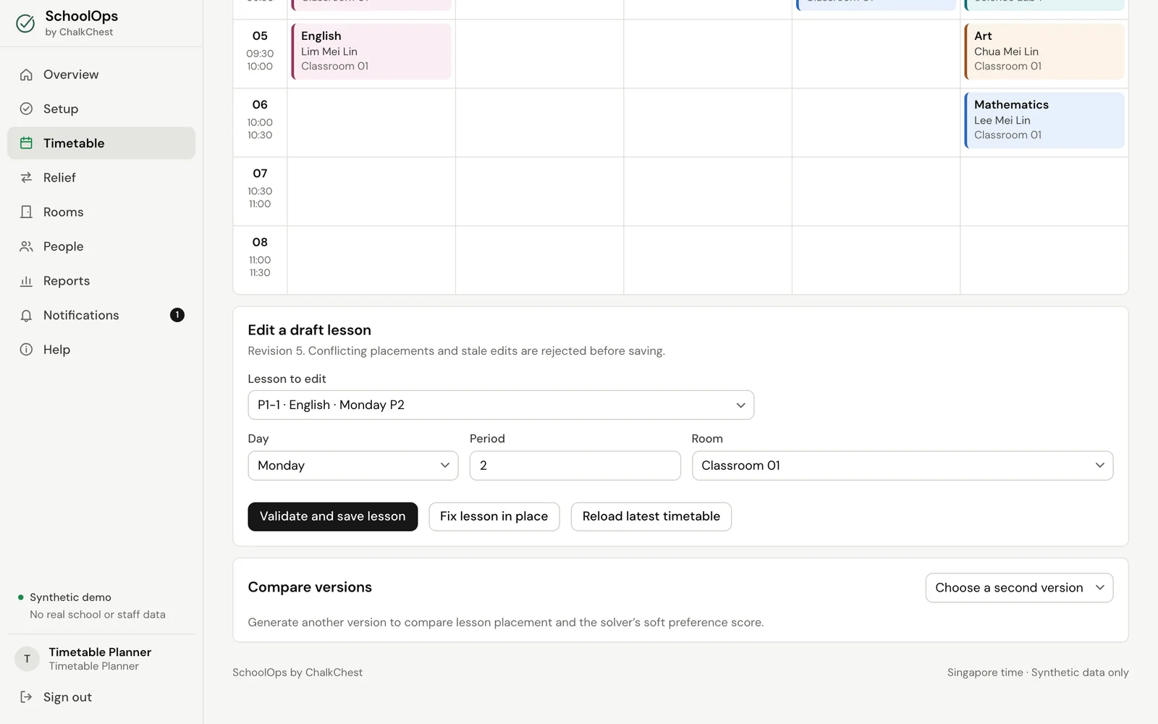
Task: Click the Period input field
Action: tap(575, 466)
